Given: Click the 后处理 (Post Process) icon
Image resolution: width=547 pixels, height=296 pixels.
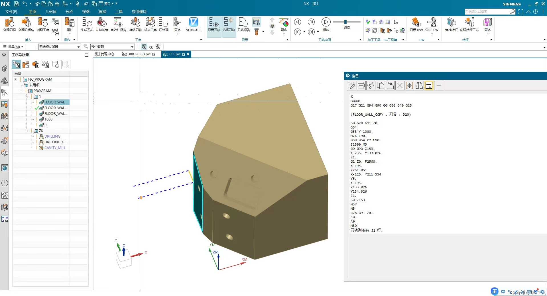Looking at the screenshot, I should pos(164,25).
